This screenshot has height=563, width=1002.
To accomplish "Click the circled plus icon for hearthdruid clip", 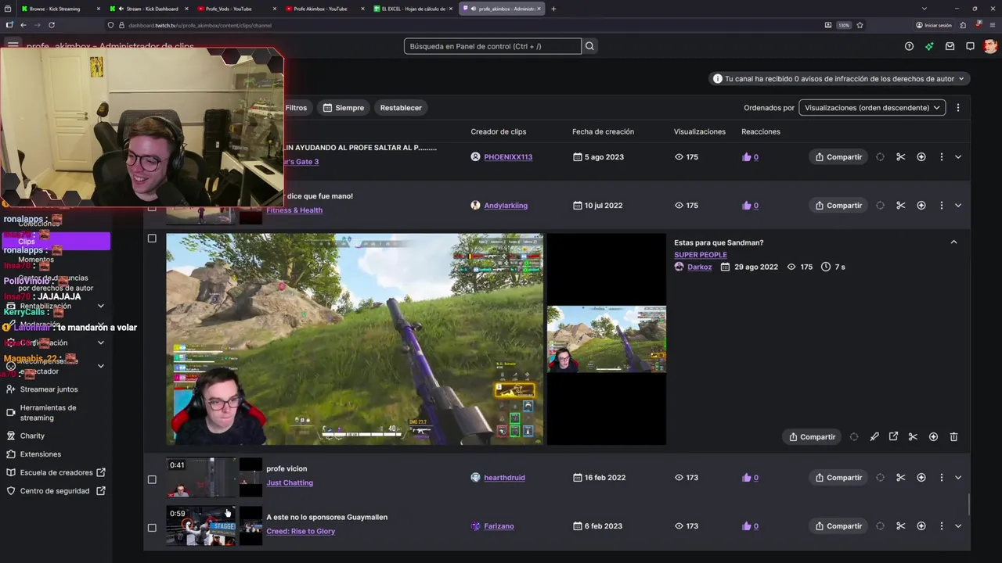I will (921, 478).
